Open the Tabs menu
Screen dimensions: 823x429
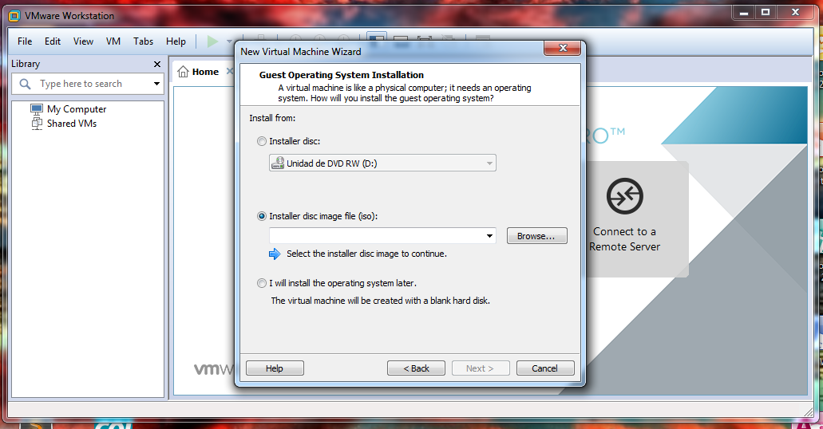(143, 41)
